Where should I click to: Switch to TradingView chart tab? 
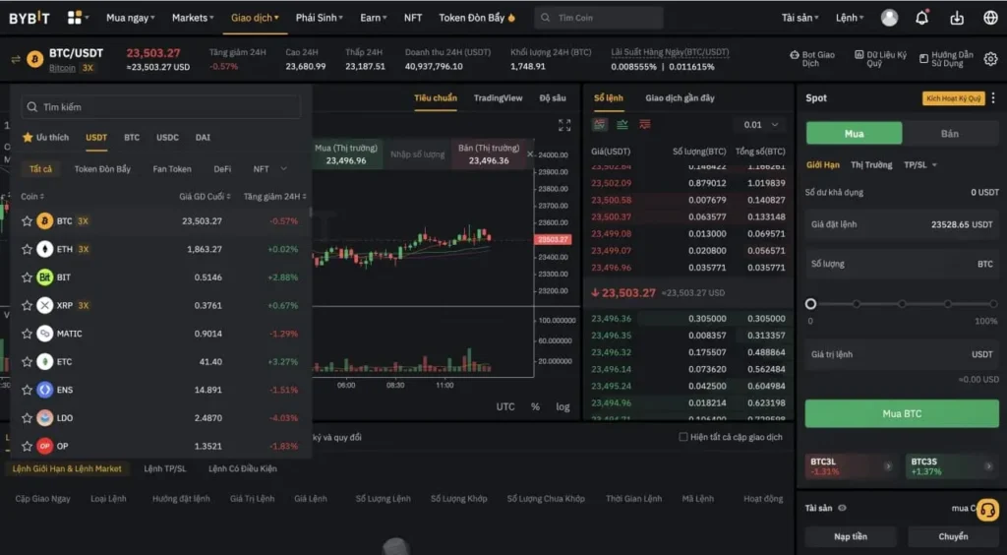(498, 98)
